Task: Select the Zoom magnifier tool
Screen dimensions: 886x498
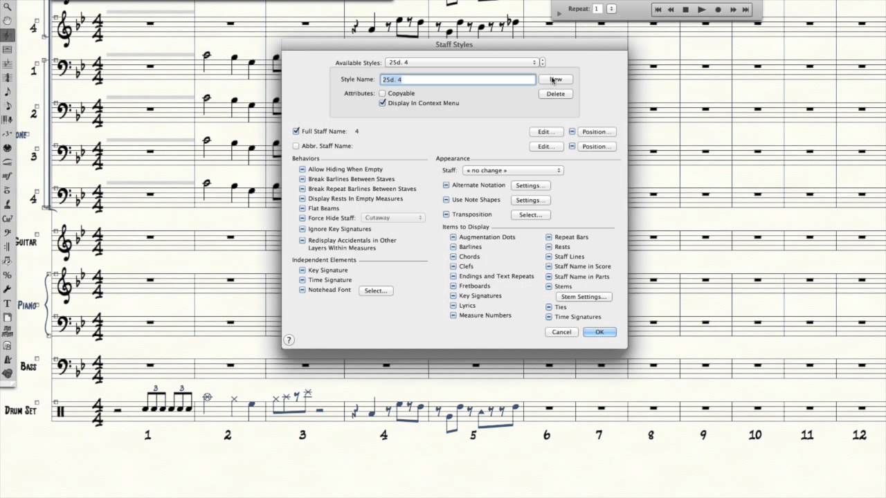Action: 7,8
